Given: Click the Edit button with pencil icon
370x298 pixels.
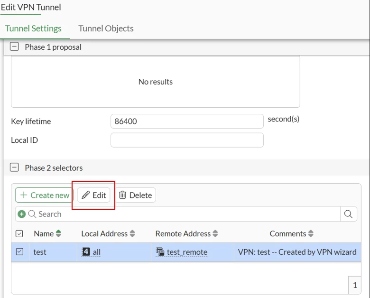Looking at the screenshot, I should pyautogui.click(x=93, y=195).
